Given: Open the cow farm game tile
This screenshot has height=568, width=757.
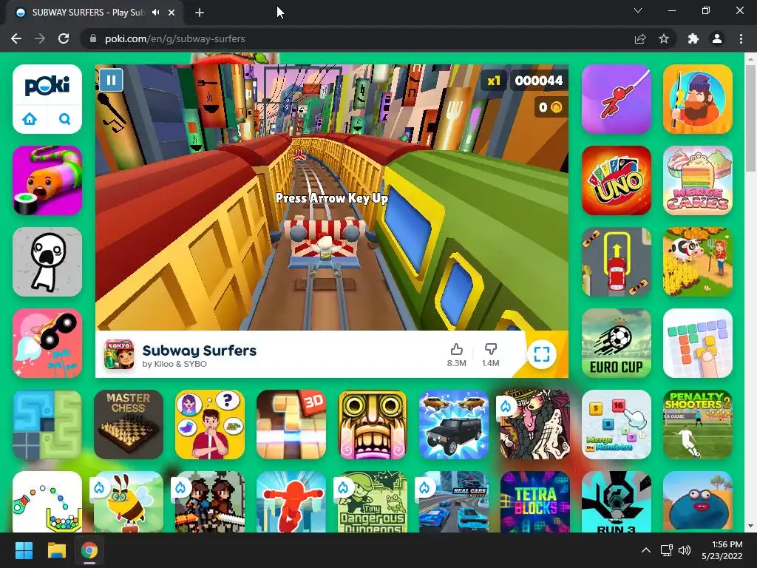Looking at the screenshot, I should coord(698,262).
